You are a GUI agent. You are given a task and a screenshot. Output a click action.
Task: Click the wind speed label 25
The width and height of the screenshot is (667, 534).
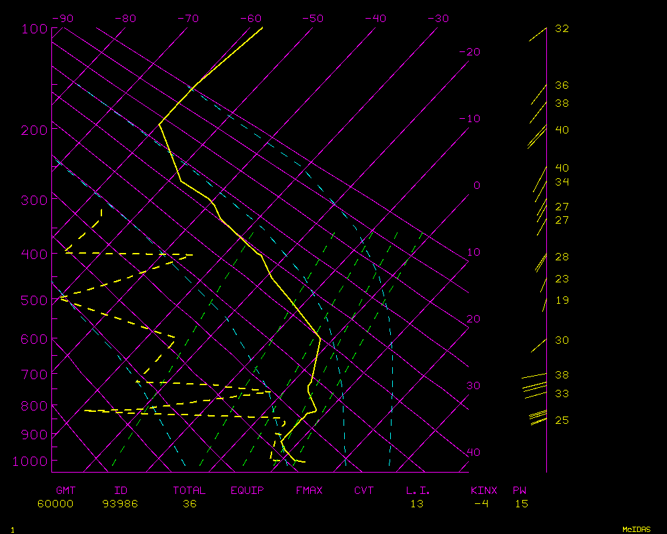(x=562, y=421)
